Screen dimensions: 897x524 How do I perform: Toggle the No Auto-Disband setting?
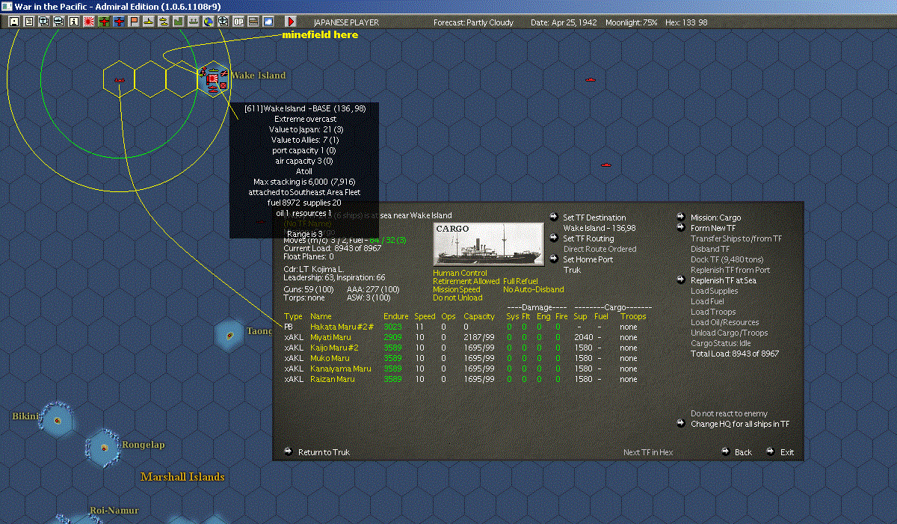click(534, 289)
